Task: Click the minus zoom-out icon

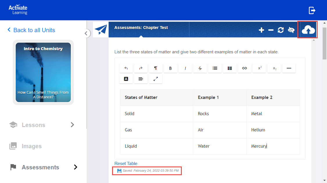Action: 271,30
